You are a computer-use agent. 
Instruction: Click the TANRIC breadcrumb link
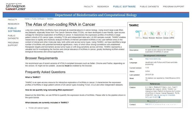[x=50, y=19]
